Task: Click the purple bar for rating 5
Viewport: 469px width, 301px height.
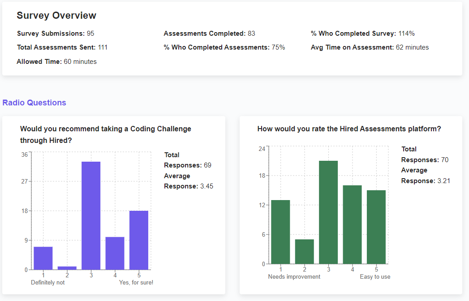Action: (x=139, y=240)
